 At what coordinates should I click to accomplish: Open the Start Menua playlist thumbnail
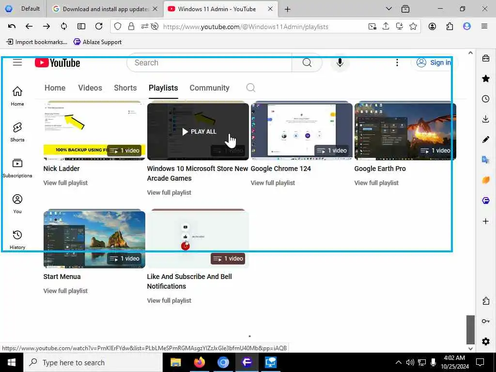click(x=94, y=239)
